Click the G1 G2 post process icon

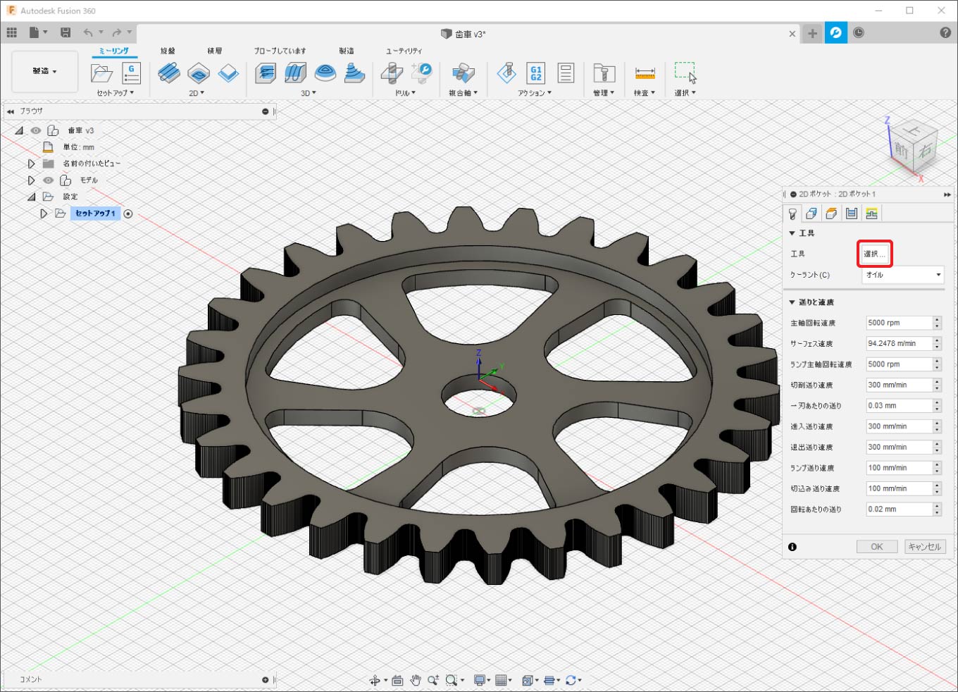click(536, 73)
